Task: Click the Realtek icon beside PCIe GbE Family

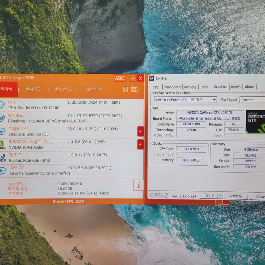Action: pyautogui.click(x=3, y=158)
